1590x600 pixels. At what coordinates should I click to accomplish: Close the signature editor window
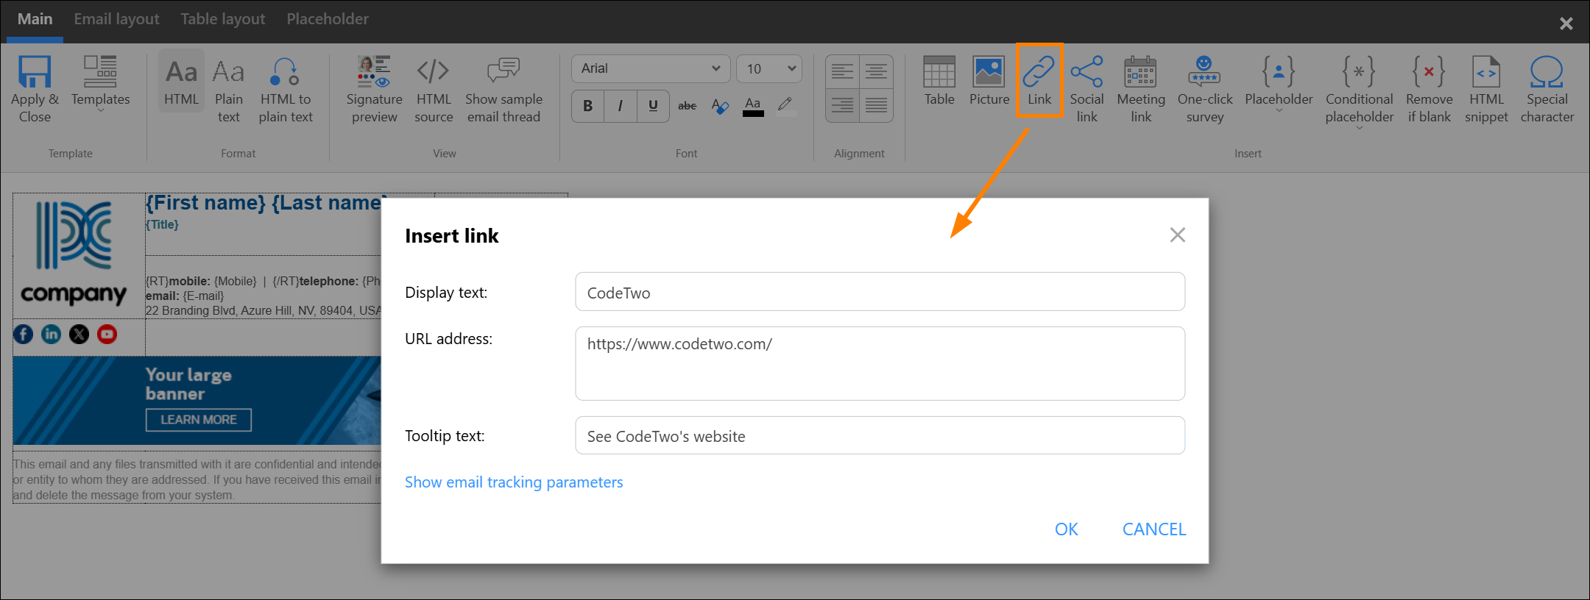1566,24
